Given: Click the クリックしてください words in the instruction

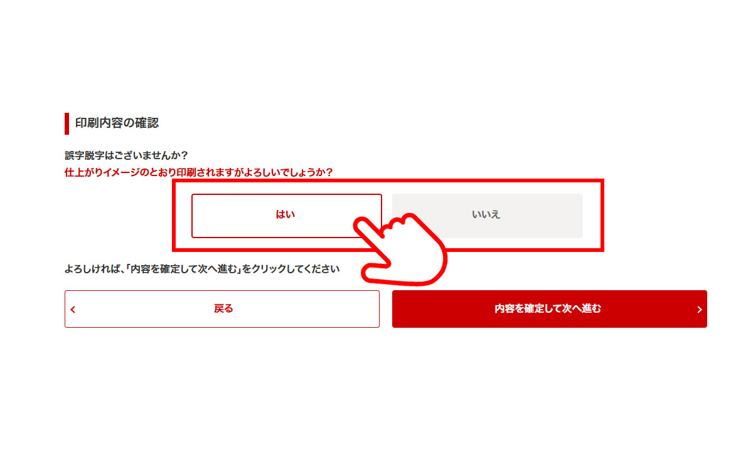Looking at the screenshot, I should [x=296, y=269].
